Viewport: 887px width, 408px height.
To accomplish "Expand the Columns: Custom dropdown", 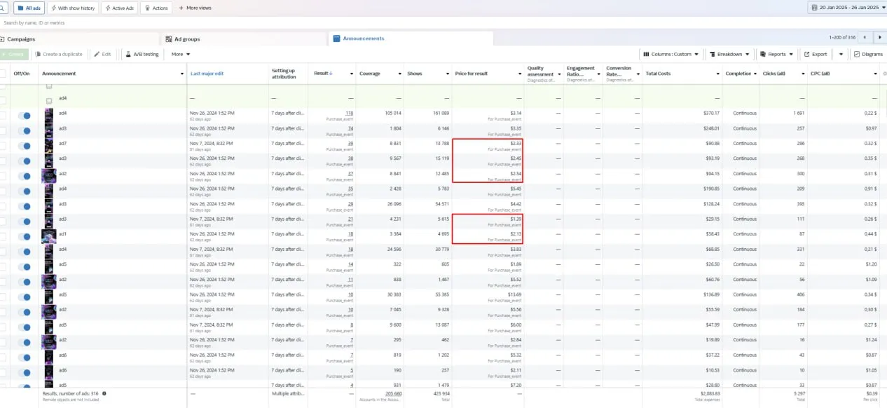I will 671,54.
